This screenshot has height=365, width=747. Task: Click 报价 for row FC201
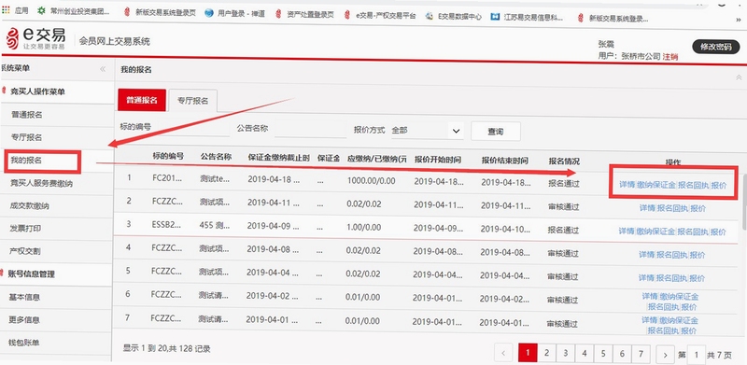718,186
